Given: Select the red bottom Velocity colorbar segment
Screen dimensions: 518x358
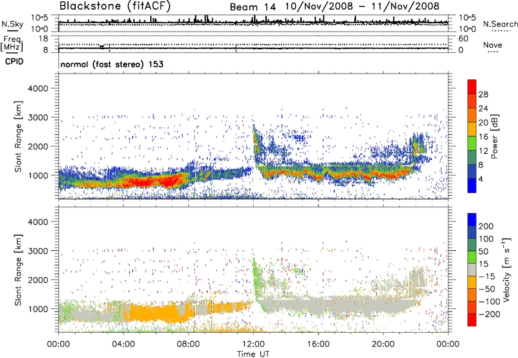Looking at the screenshot, I should [472, 320].
